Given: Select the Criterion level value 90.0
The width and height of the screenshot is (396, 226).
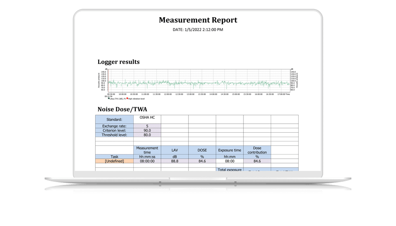Looking at the screenshot, I should 147,130.
